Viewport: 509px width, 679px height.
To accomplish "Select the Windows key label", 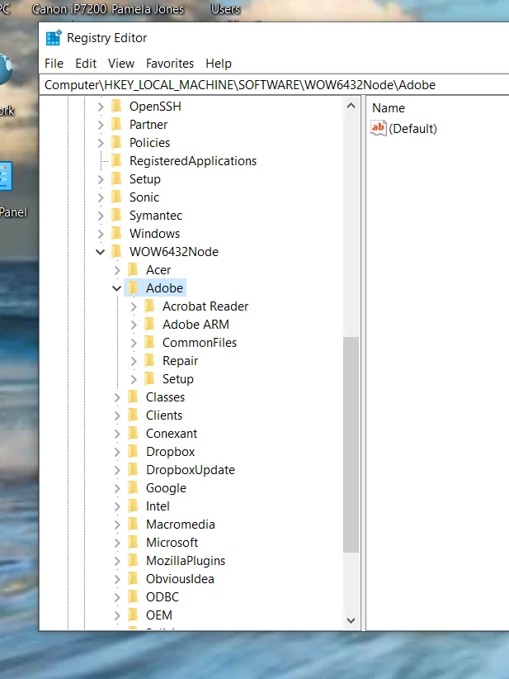I will tap(154, 234).
